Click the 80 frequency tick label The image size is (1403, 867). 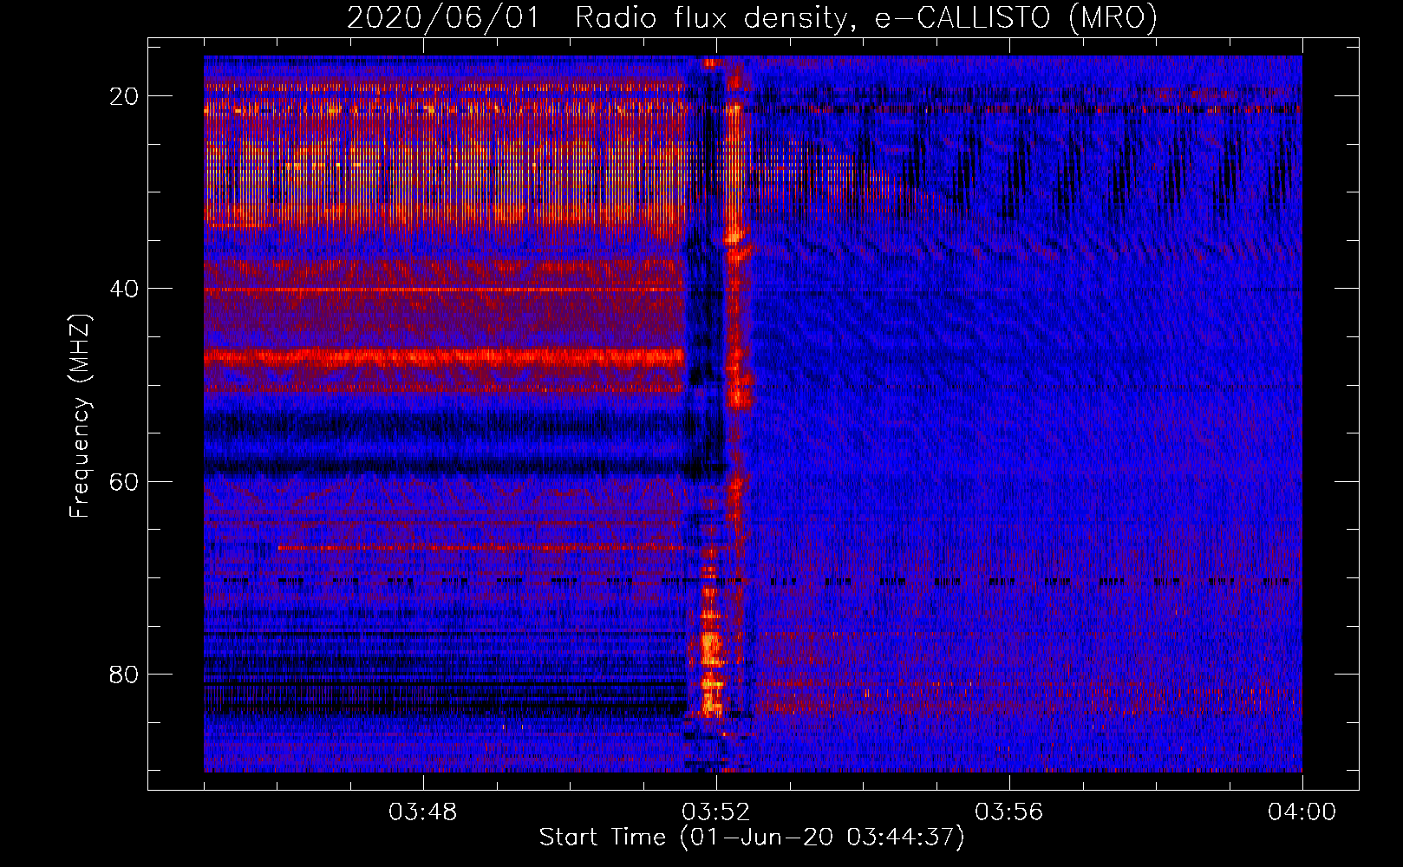click(x=124, y=675)
